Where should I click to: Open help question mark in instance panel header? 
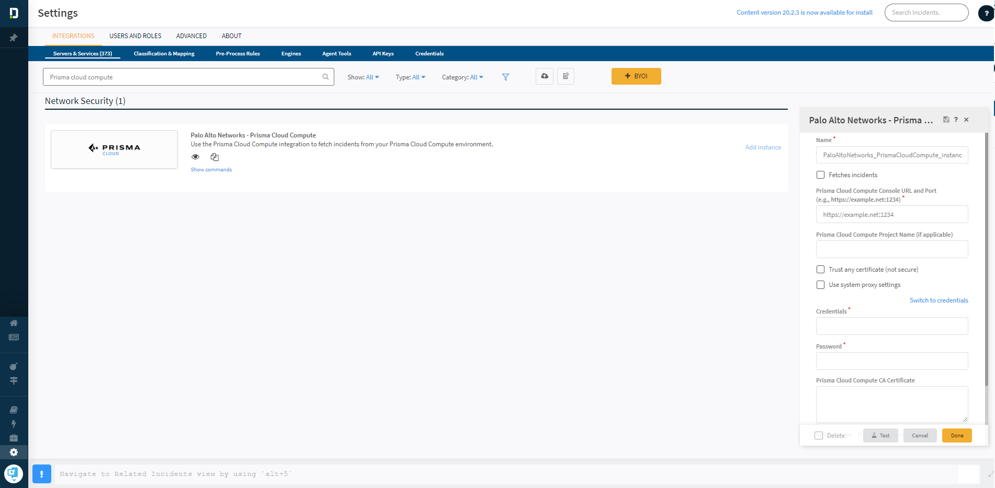click(x=956, y=120)
